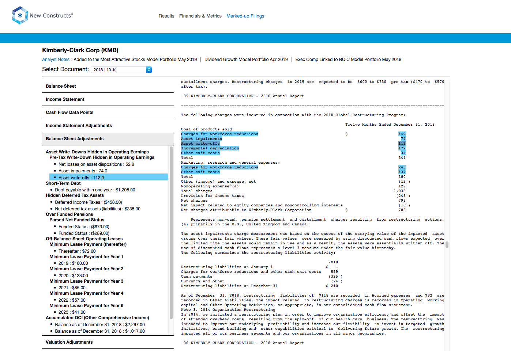Select 2021 : $85.00 lease payment

72,288
